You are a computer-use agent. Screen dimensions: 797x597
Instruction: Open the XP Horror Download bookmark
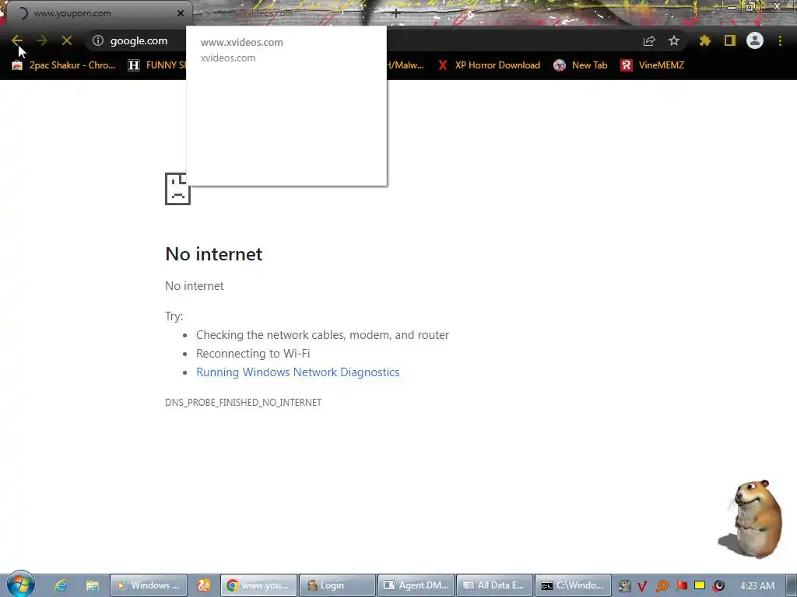click(489, 65)
